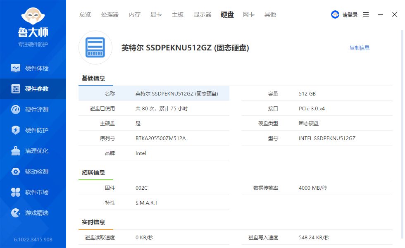
Task: Click the highlighted 名称 row in 基础信息
Action: click(x=154, y=93)
